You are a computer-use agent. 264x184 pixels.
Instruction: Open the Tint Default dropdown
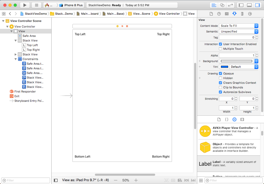[244, 67]
